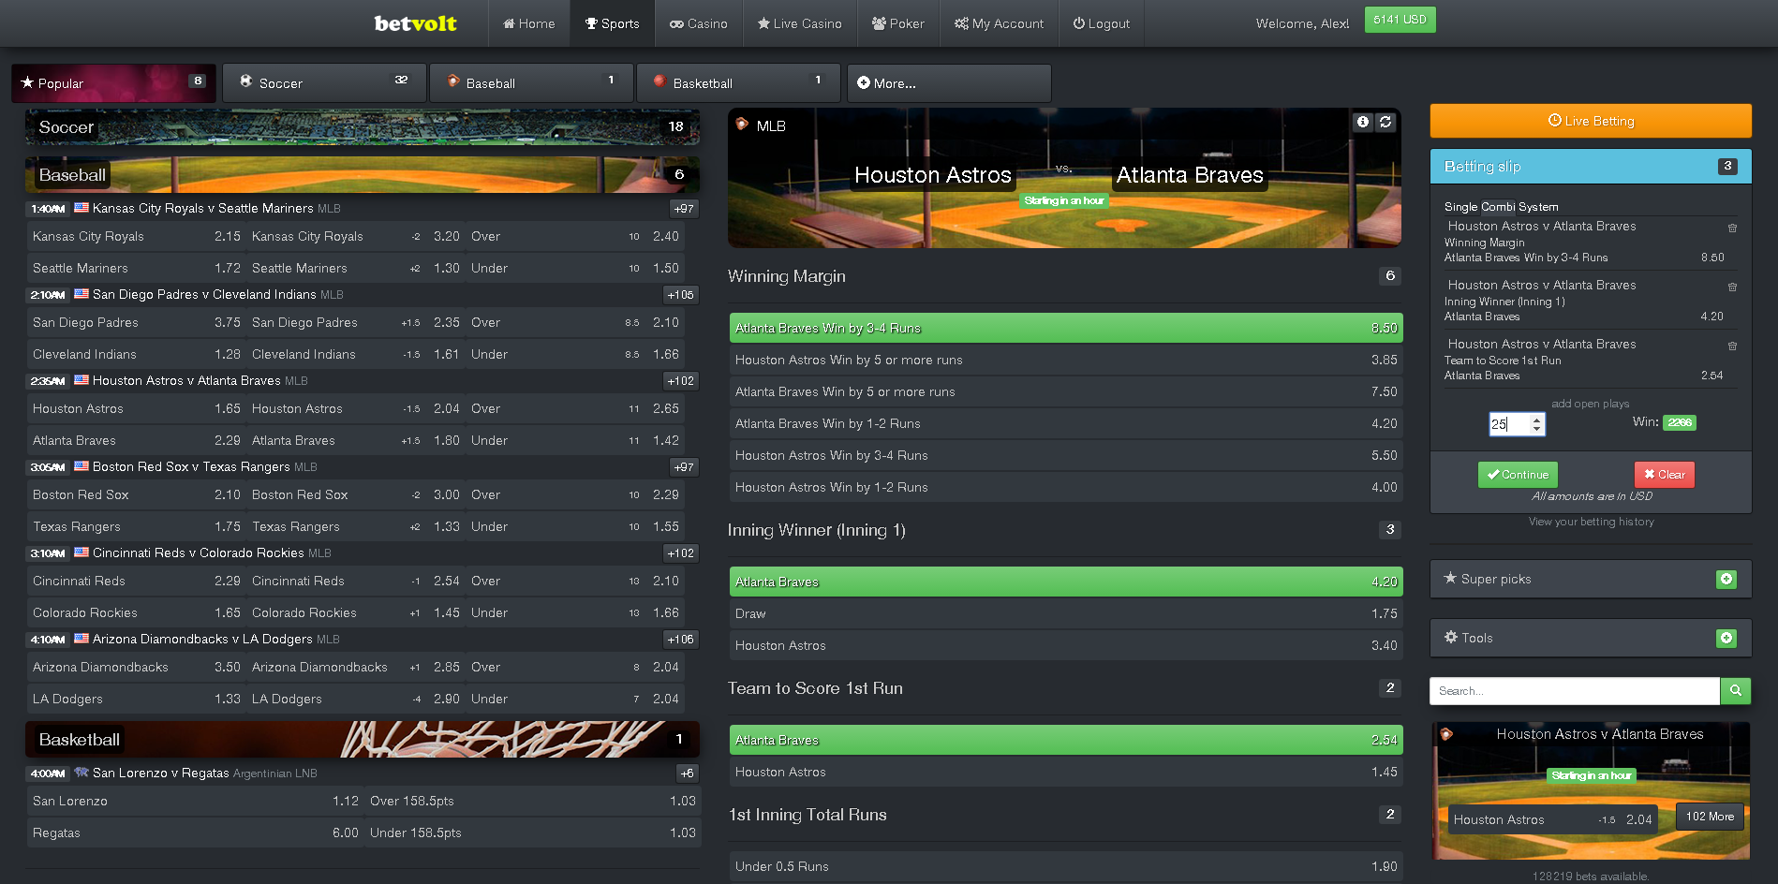Open the 5141 USD balance badge
1778x884 pixels.
click(1400, 20)
